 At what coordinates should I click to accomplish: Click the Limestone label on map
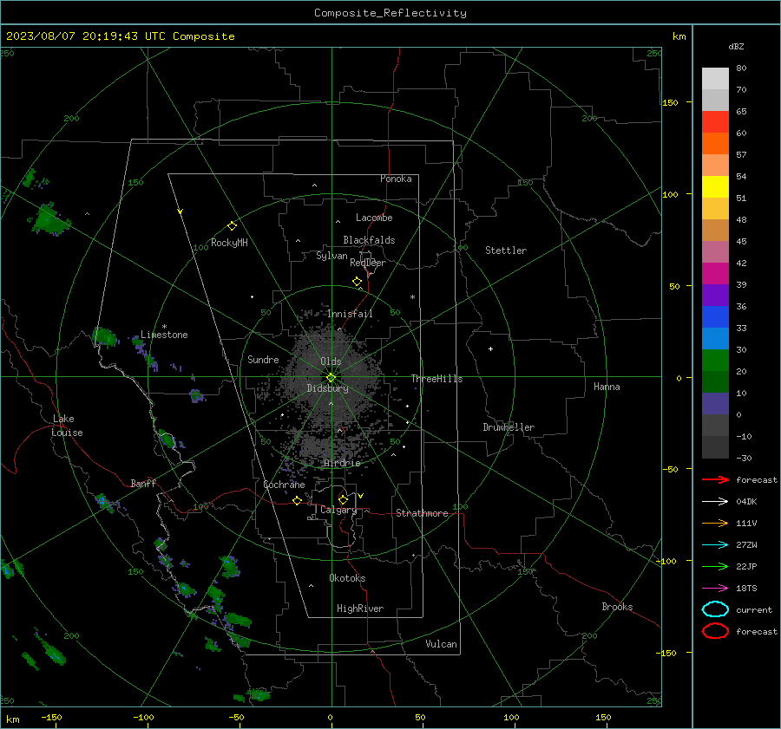[164, 335]
